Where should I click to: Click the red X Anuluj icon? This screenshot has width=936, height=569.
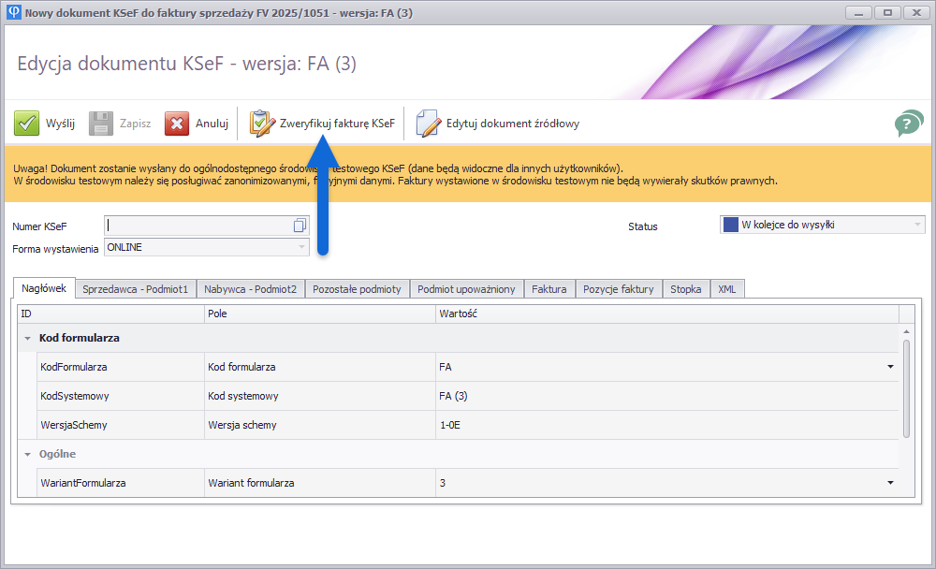[177, 124]
